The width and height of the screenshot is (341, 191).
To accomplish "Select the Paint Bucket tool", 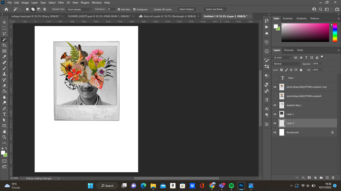I will (x=4, y=91).
